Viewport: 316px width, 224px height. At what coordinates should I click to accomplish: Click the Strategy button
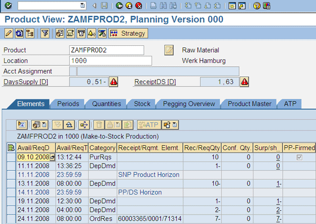[129, 33]
